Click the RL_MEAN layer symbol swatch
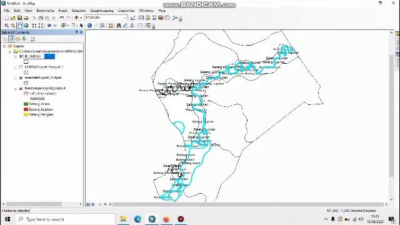400x225 pixels. (x=26, y=62)
